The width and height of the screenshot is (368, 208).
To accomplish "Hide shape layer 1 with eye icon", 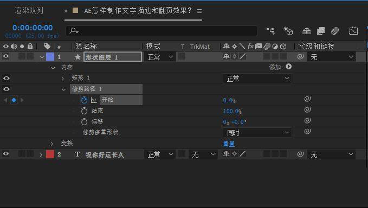I will (x=6, y=56).
